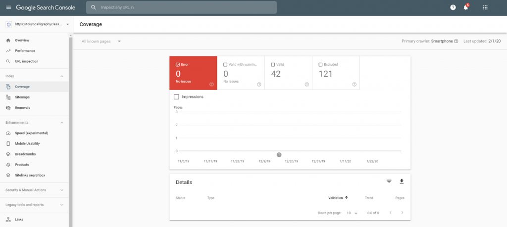Screen dimensions: 507x227
Task: Uncheck the Error checkbox
Action: point(178,65)
